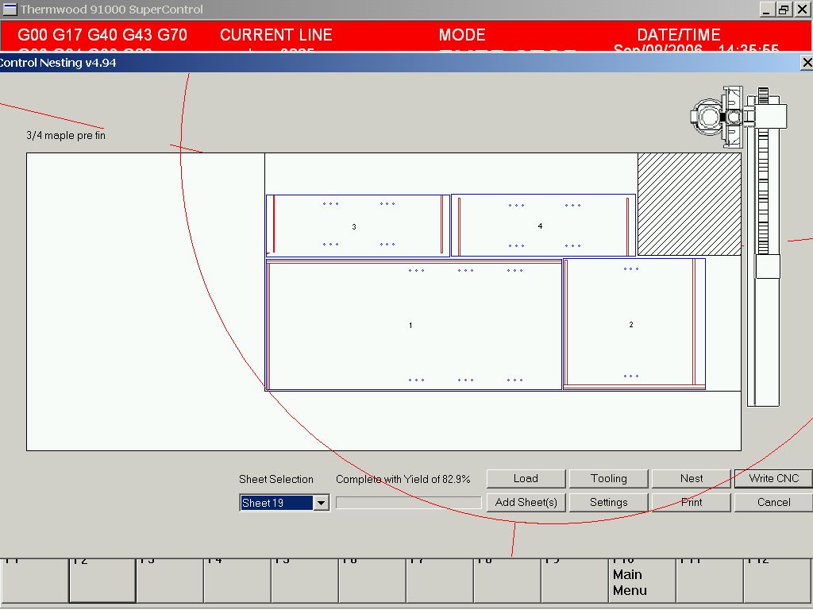Select nested part number 2

631,324
